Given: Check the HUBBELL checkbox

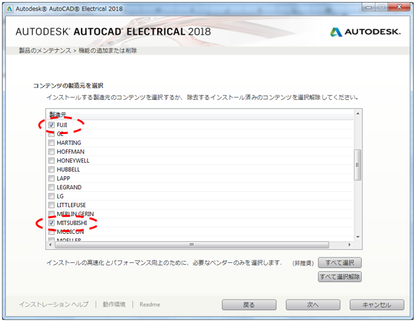Looking at the screenshot, I should coord(51,170).
